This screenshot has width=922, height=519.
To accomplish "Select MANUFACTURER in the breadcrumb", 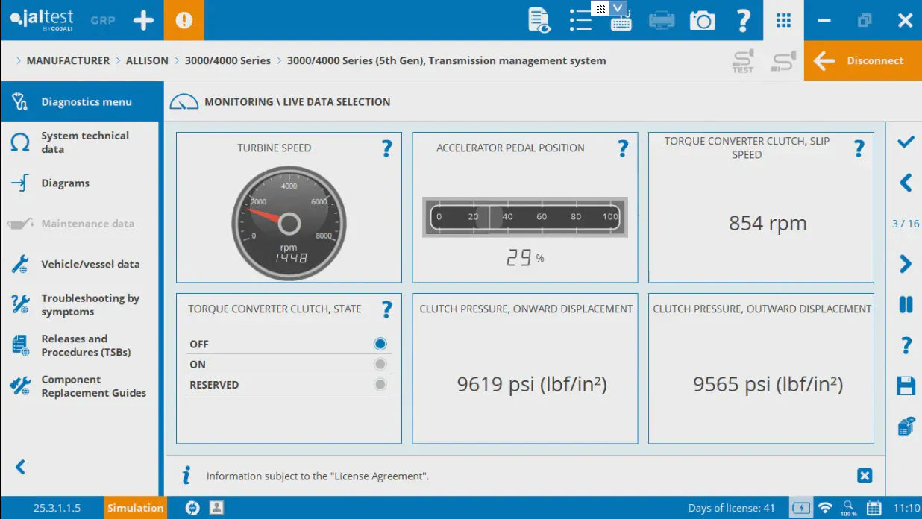I will point(68,60).
